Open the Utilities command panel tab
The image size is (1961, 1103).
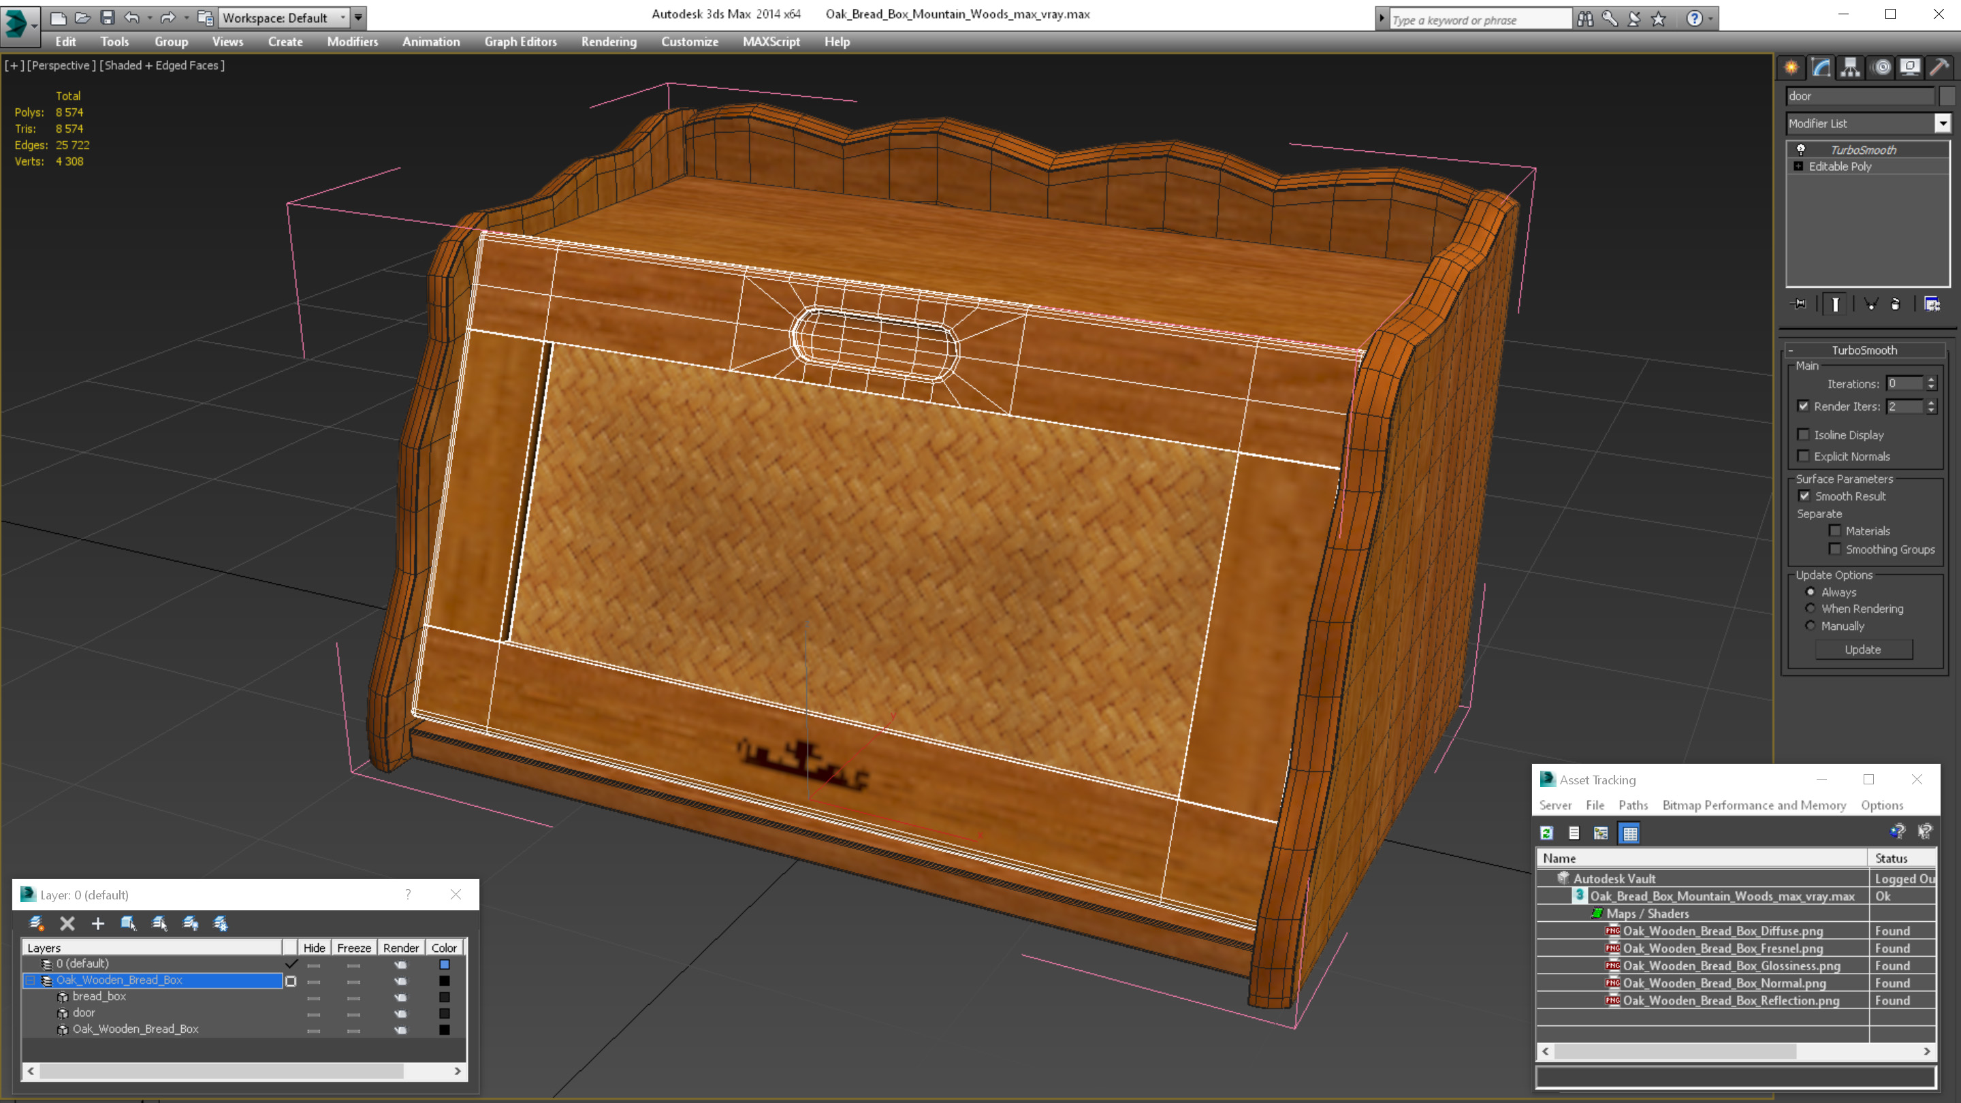click(x=1939, y=67)
